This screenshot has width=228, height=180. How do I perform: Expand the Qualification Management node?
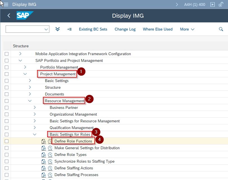coord(35,128)
